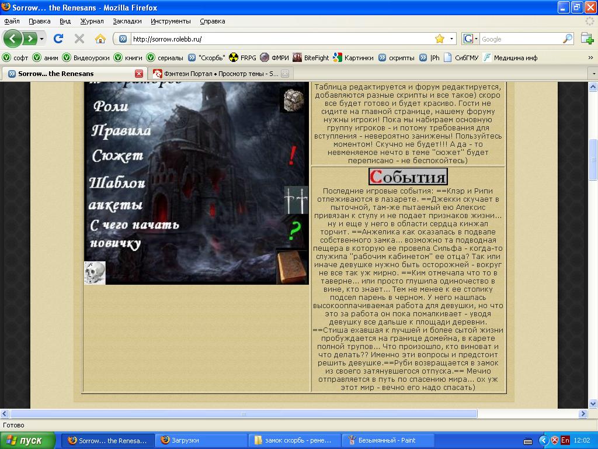Screen dimensions: 598x449
Task: Open the BiteFight bookmark
Action: click(311, 58)
